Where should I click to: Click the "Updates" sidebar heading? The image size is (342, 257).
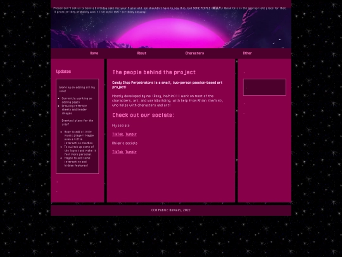63,72
